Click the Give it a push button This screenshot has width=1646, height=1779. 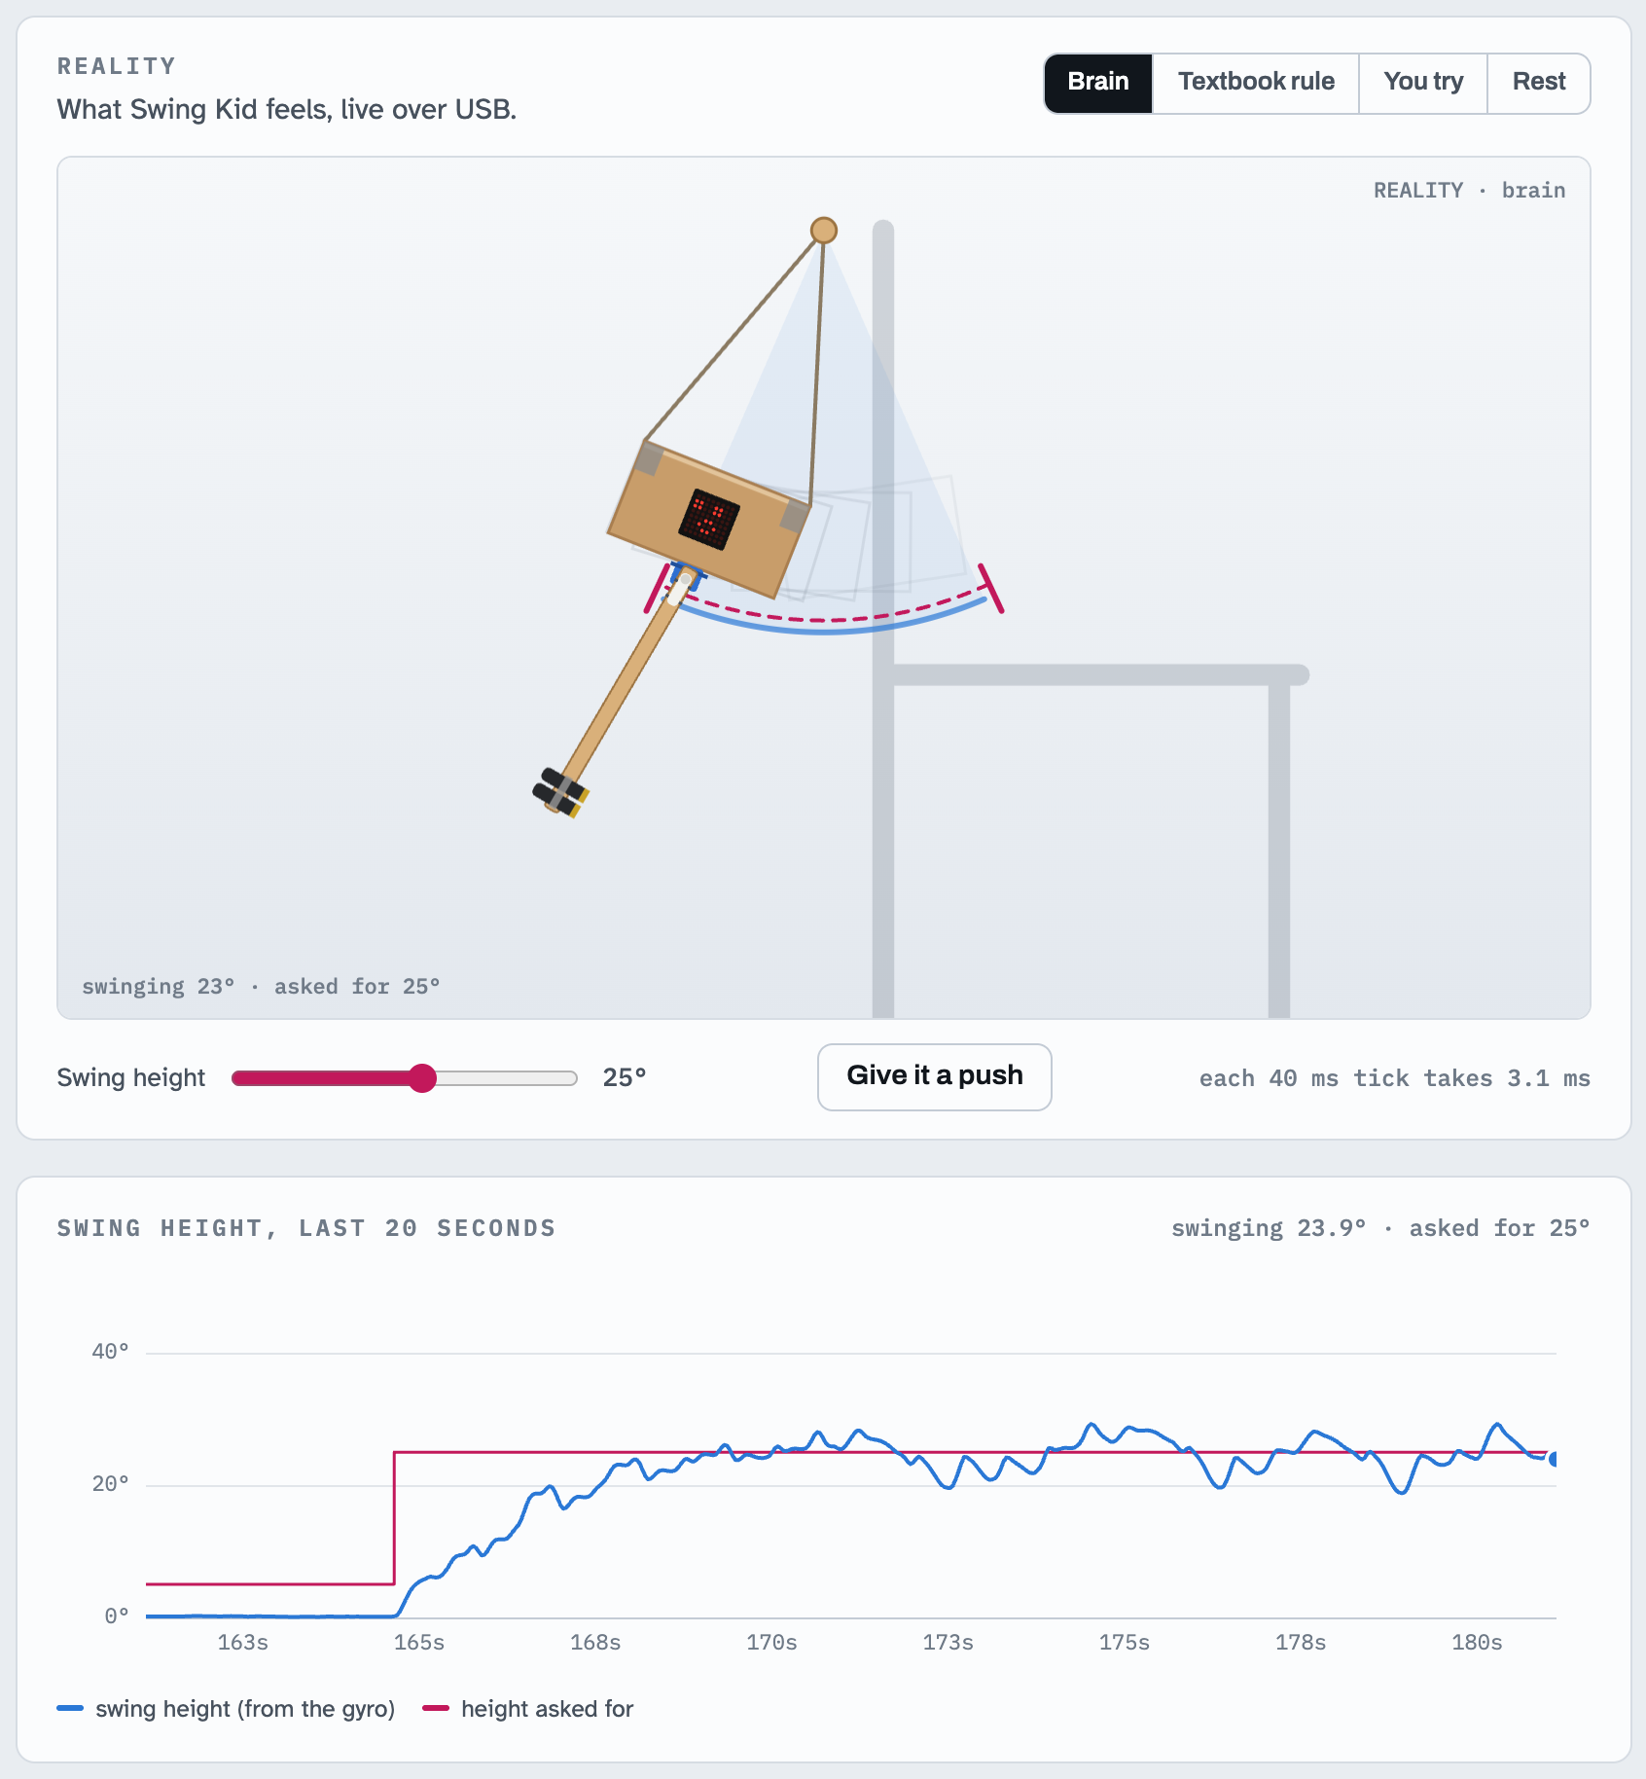[935, 1076]
